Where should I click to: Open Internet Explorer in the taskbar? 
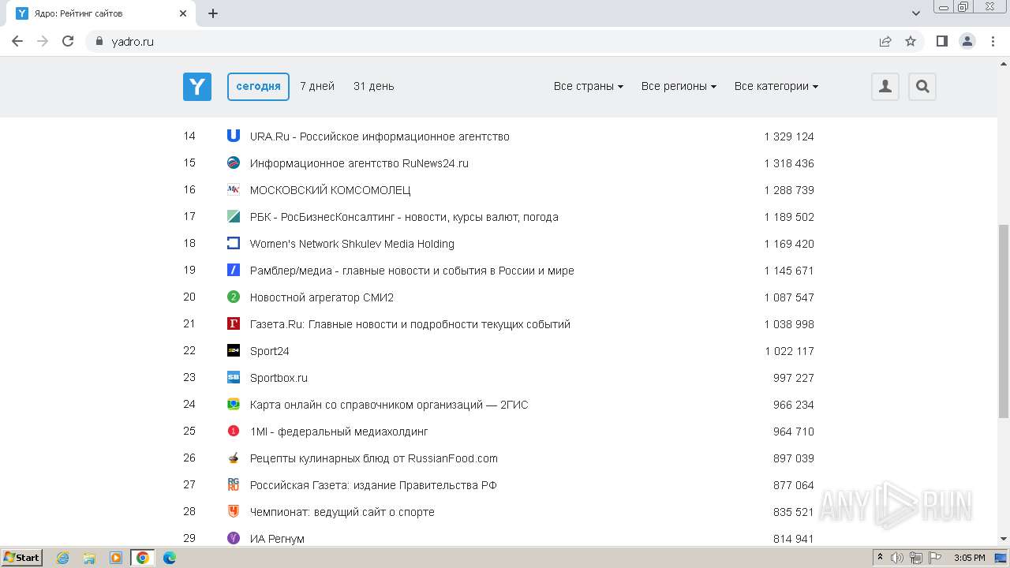(x=63, y=558)
